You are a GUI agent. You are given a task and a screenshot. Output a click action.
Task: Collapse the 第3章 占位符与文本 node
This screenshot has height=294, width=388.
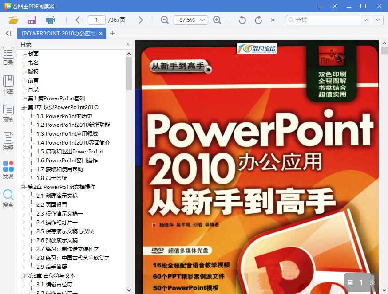(x=23, y=276)
